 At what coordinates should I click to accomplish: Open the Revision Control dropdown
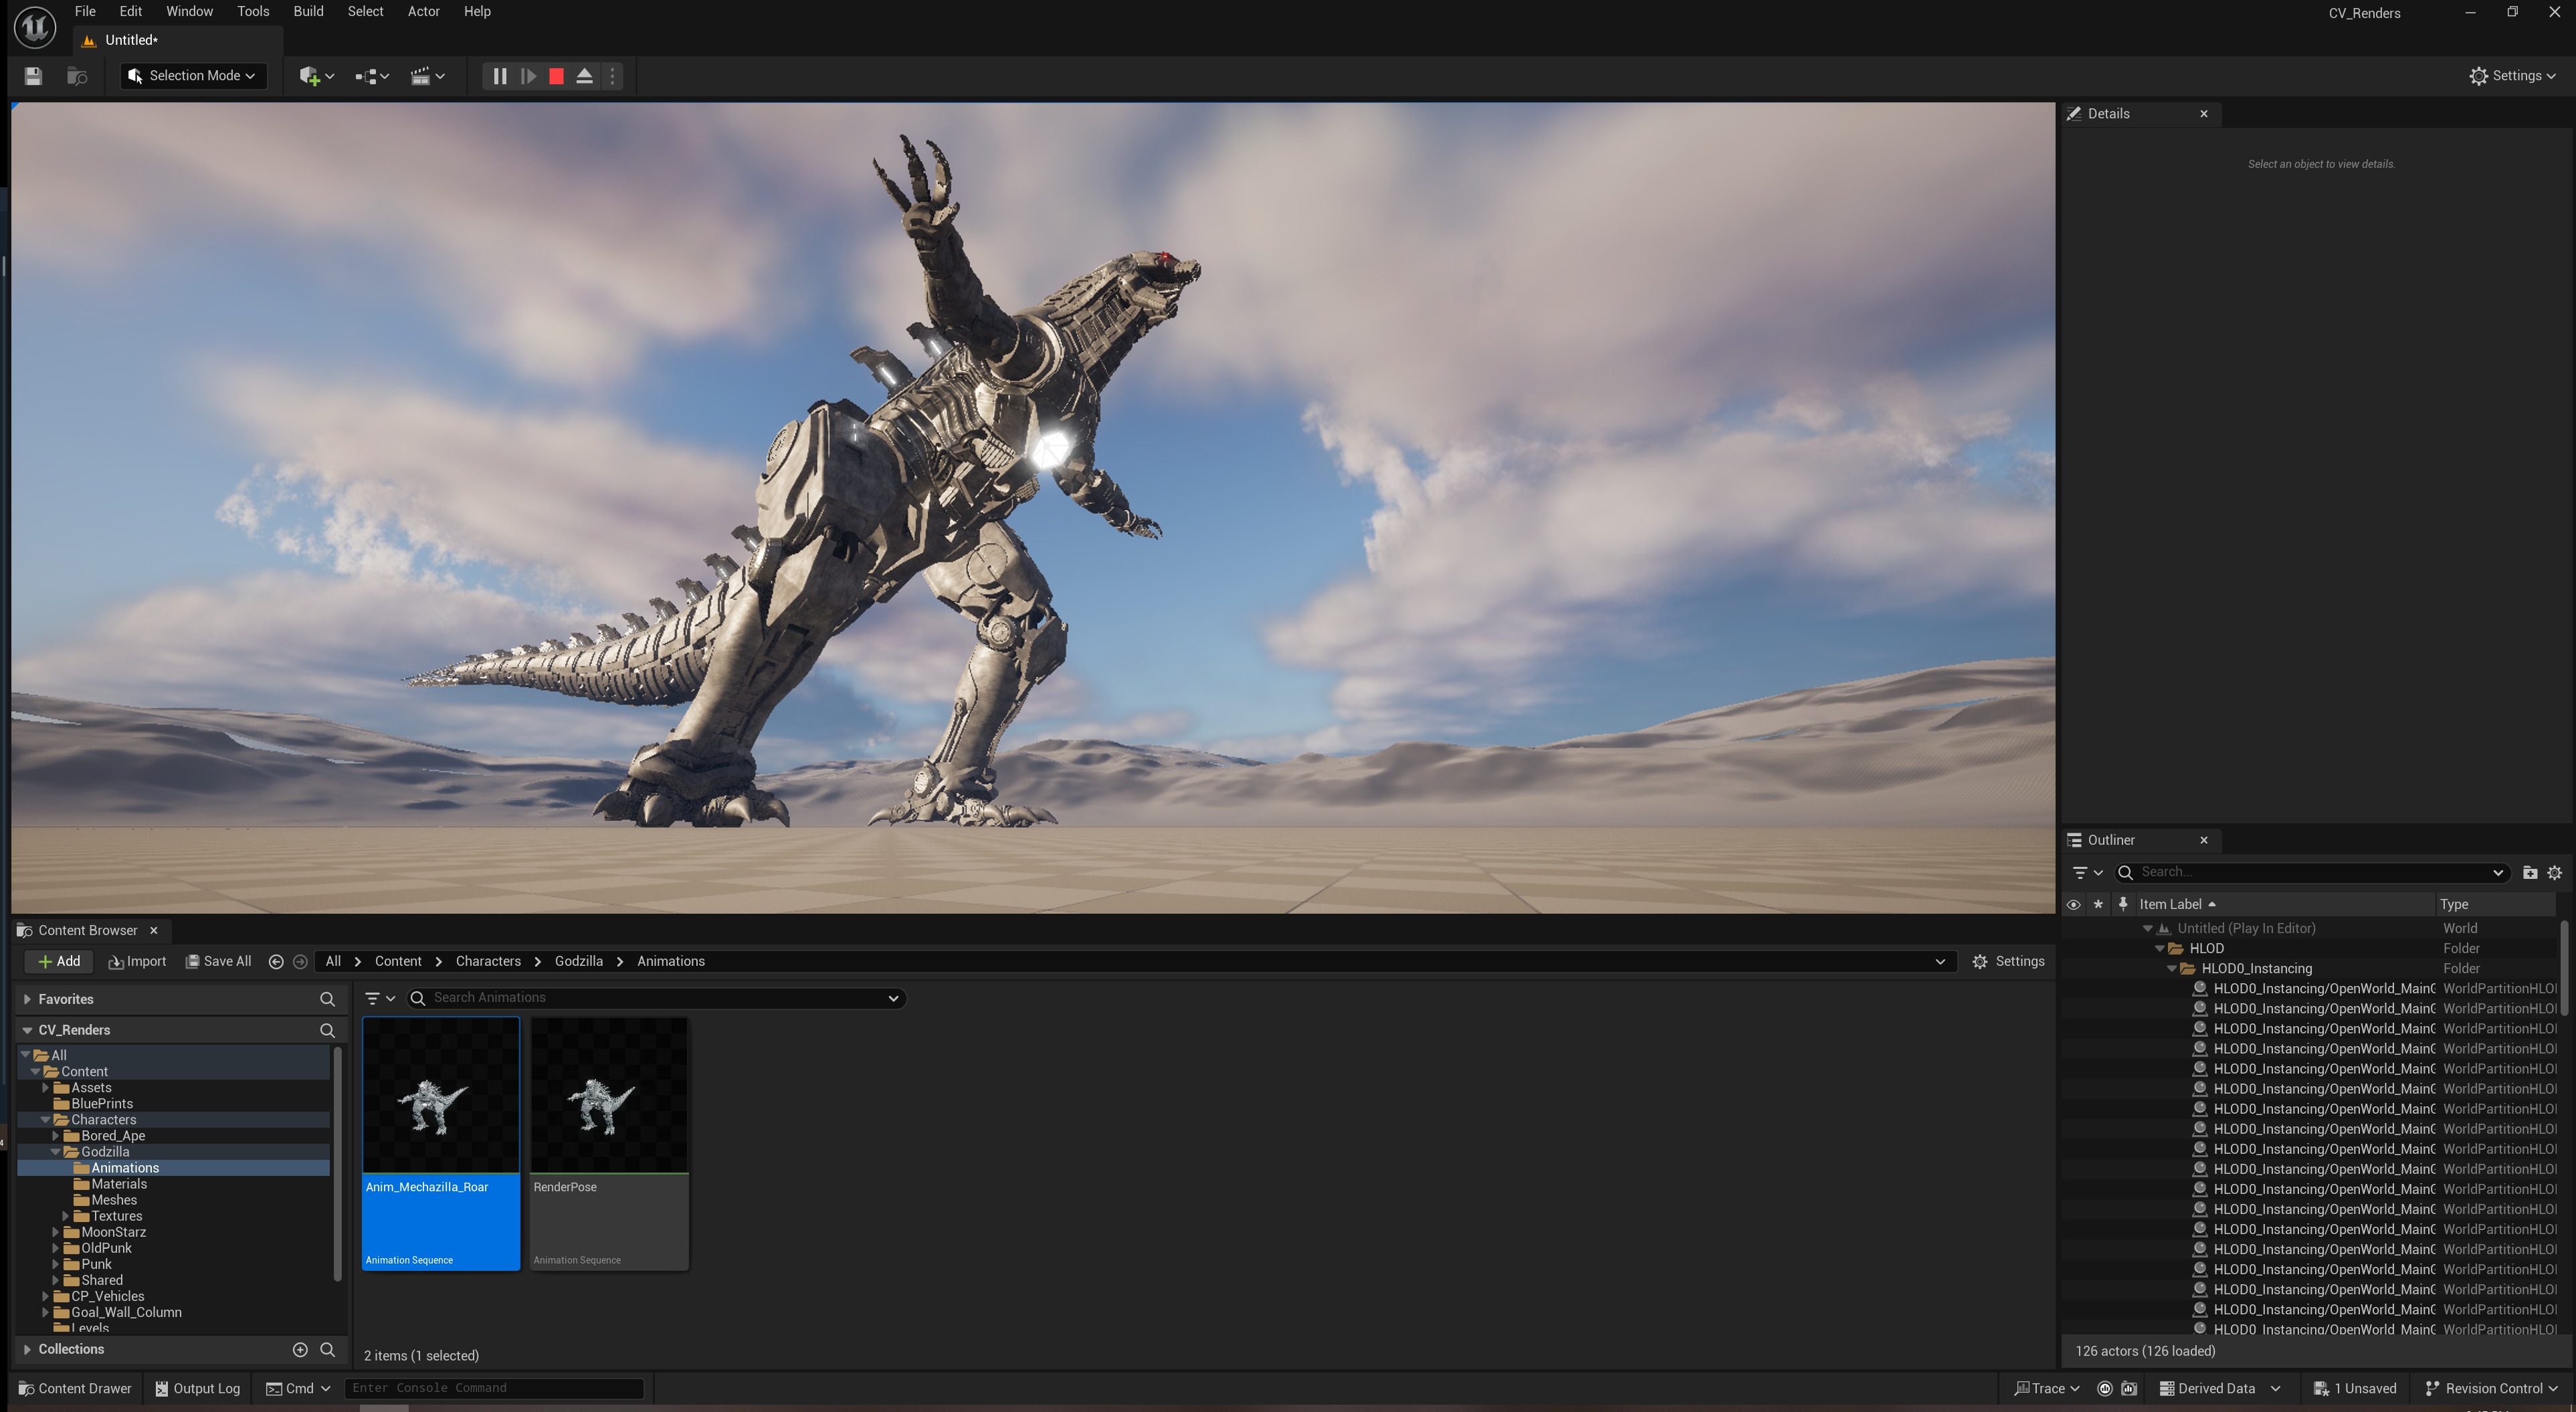click(2491, 1389)
